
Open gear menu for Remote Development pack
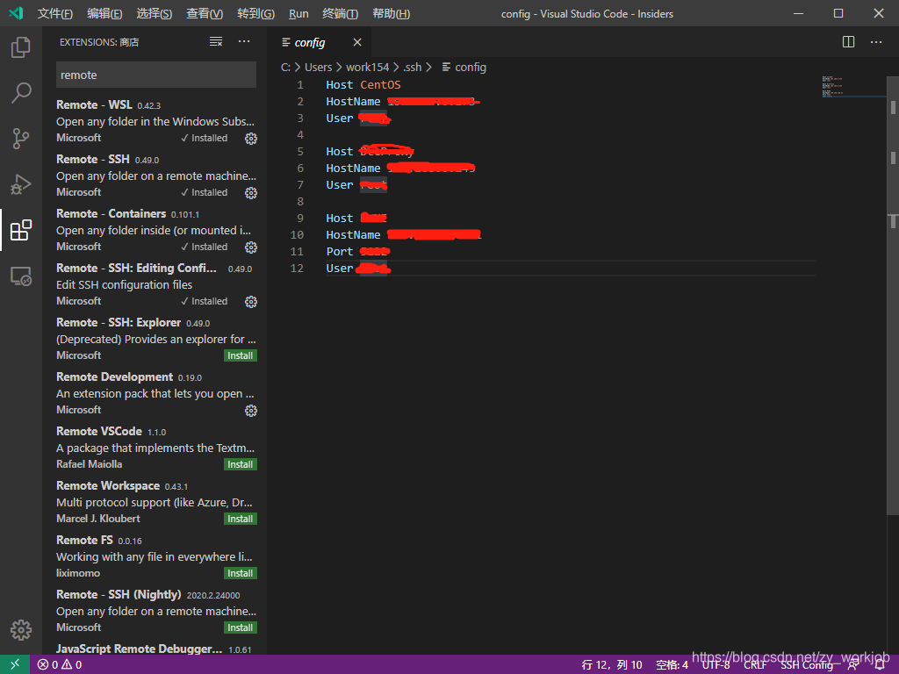(250, 411)
